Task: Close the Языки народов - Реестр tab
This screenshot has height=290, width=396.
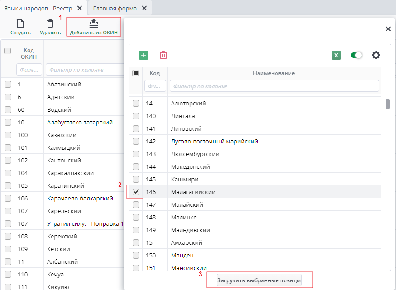Action: [80, 8]
